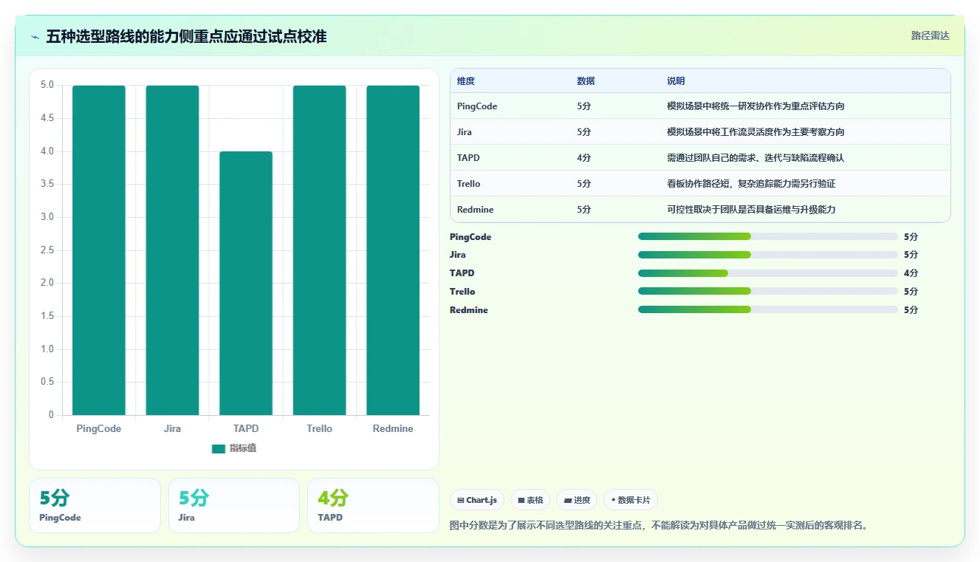
Task: Select the TAPD cell in the table
Action: click(x=468, y=158)
